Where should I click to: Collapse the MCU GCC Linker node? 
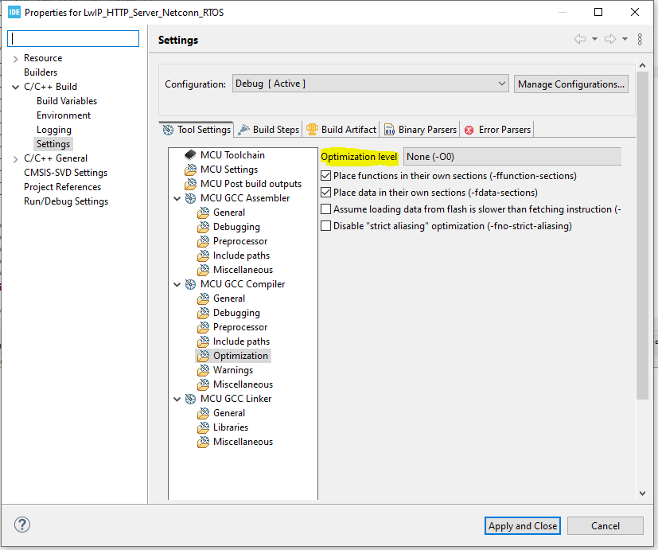coord(177,400)
